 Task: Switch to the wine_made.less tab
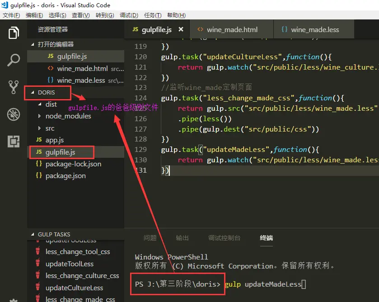click(x=314, y=29)
